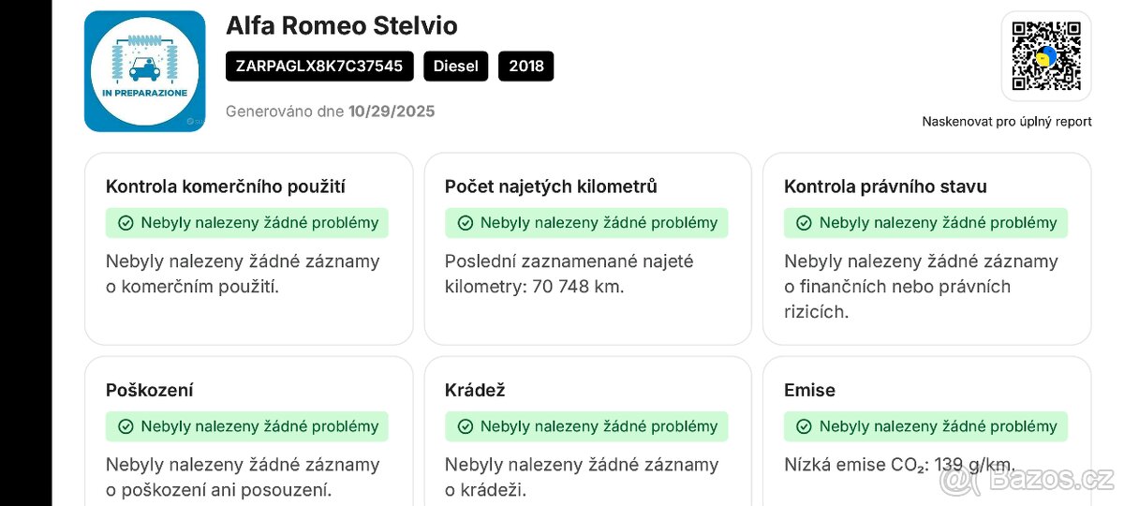Screen dimensions: 1124x506
Task: Open the Kontrola právního stavu card heading
Action: tap(885, 186)
